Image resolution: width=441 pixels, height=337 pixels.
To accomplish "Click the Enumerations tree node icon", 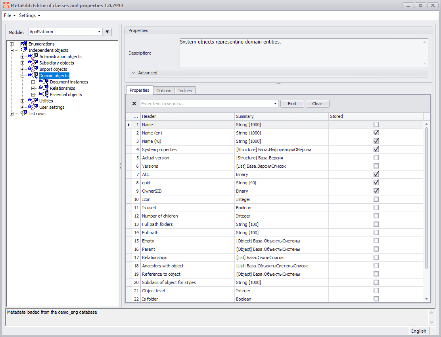I will [24, 44].
